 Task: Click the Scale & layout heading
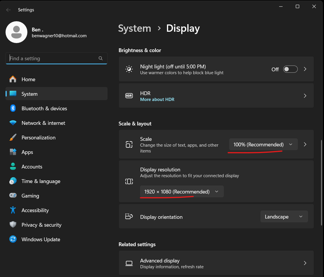[x=135, y=123]
